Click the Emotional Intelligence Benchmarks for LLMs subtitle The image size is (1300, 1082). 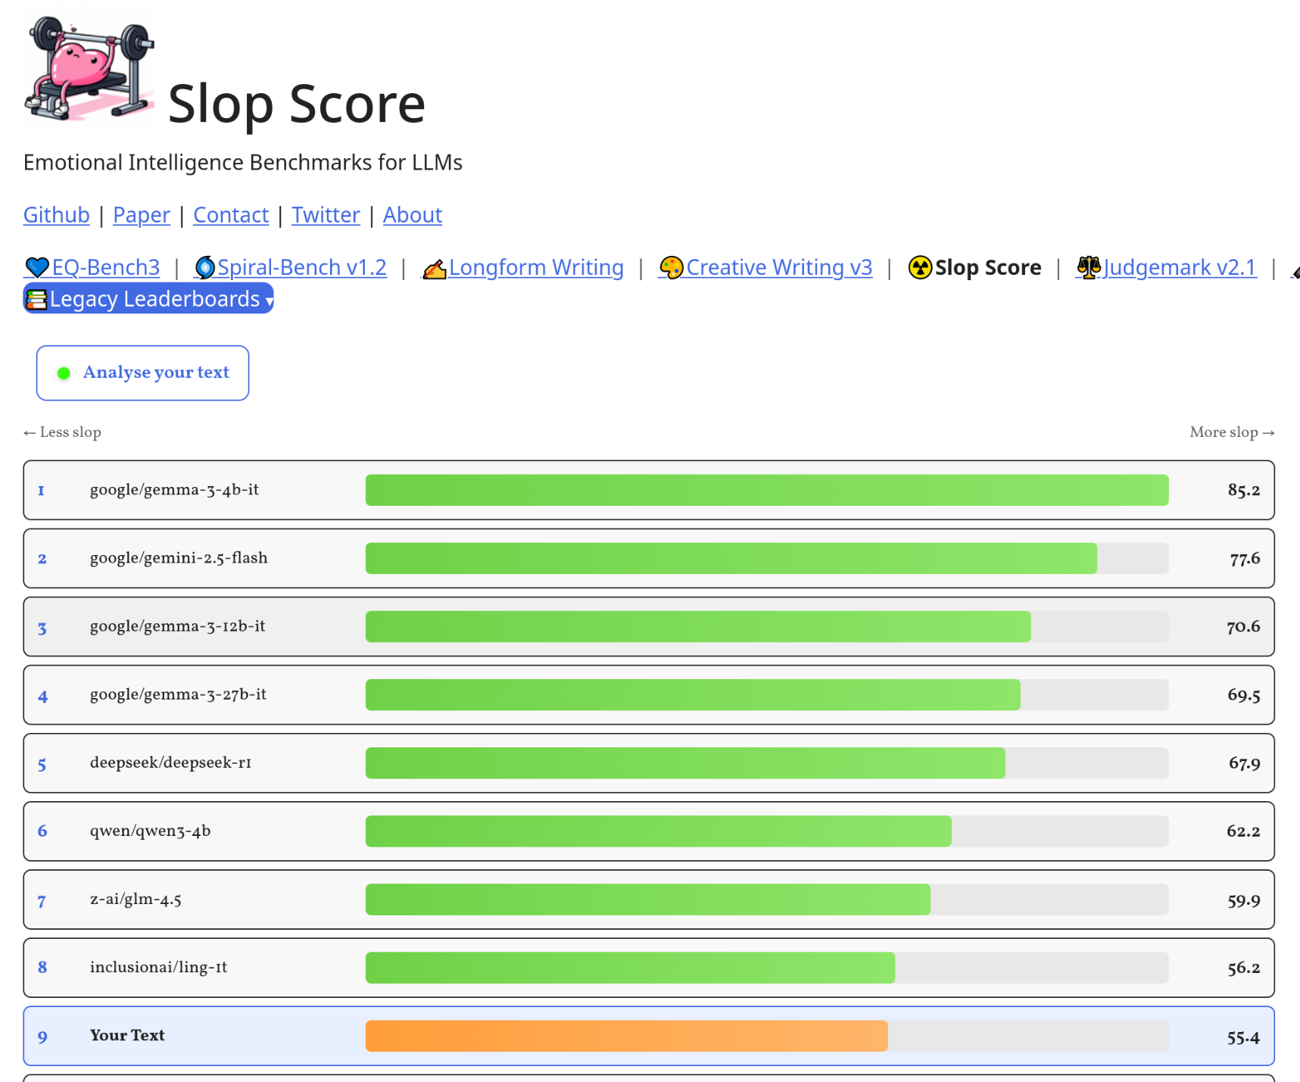pos(243,163)
